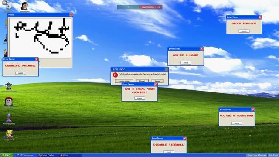The width and height of the screenshot is (279, 157).
Task: Close the Disable Firewall error popup
Action: click(x=185, y=138)
